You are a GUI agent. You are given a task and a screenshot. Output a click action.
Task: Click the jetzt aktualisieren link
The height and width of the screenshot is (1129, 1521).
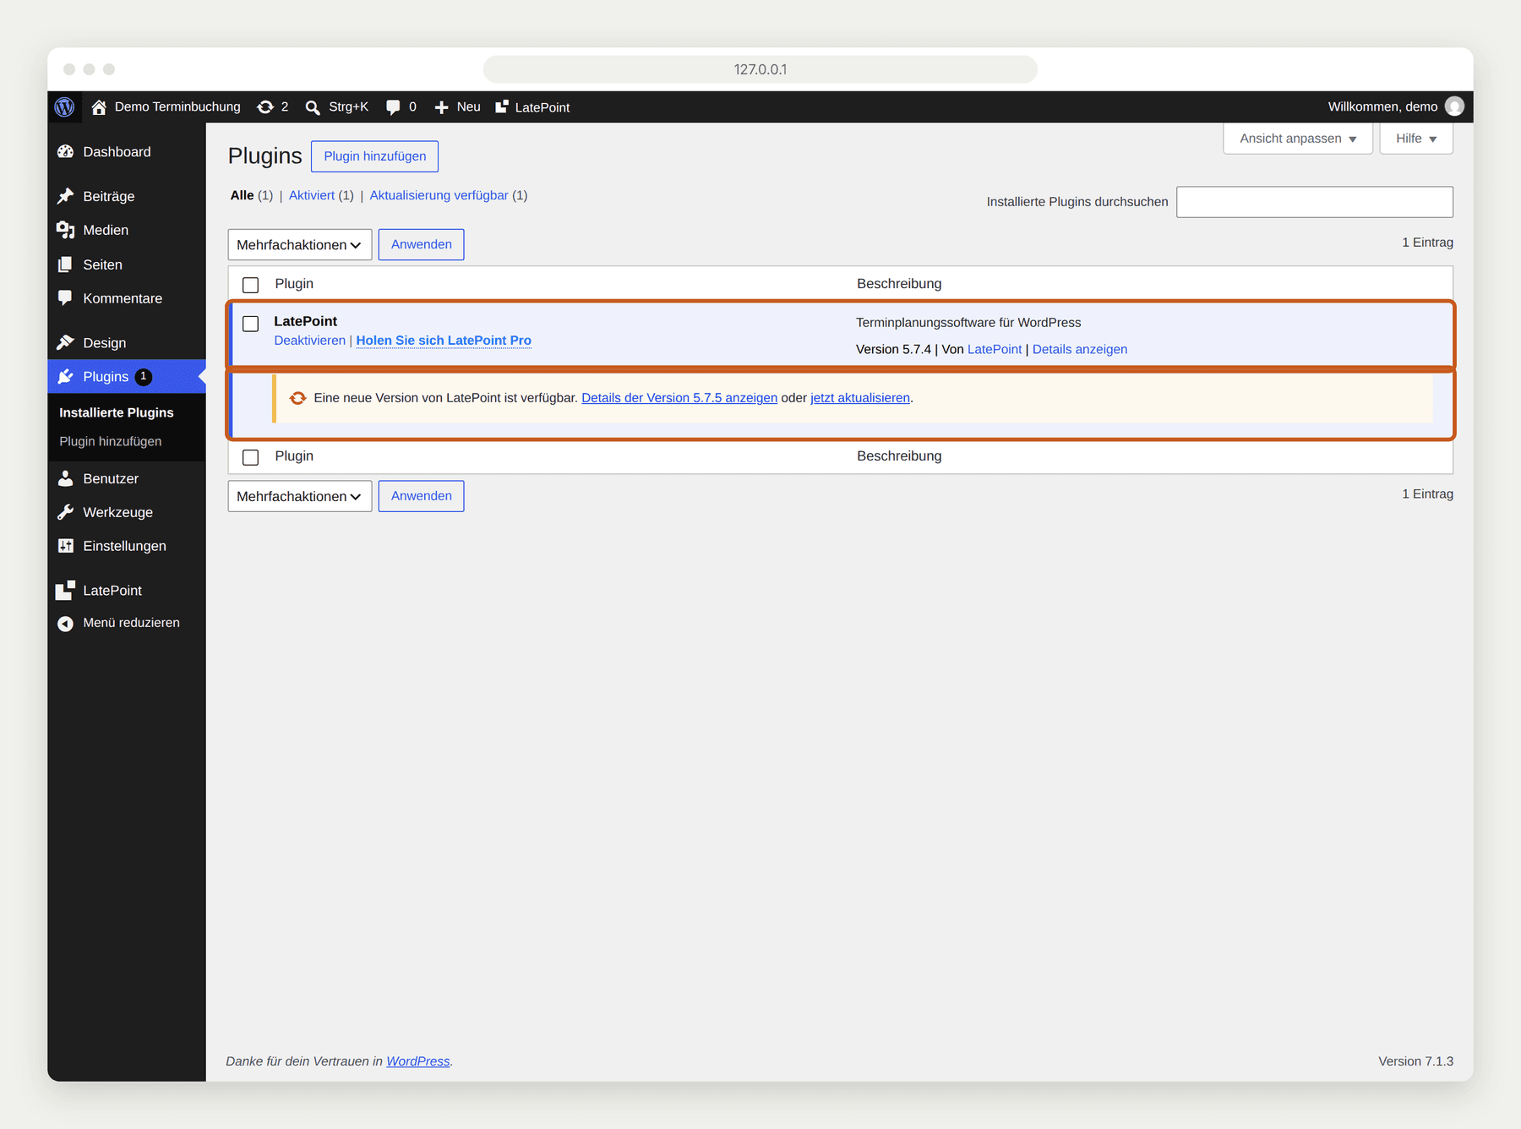point(860,398)
